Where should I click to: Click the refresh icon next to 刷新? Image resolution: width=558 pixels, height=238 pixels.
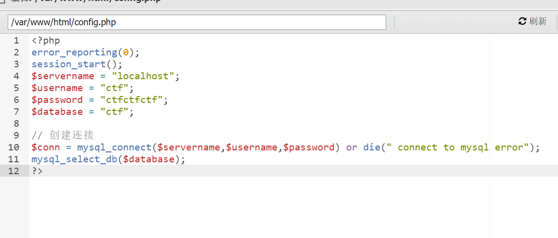click(522, 21)
